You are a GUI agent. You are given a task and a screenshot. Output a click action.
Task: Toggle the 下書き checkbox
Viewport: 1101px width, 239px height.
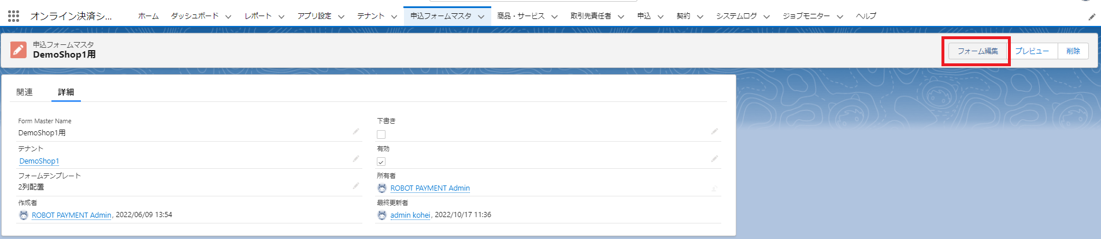pyautogui.click(x=381, y=134)
